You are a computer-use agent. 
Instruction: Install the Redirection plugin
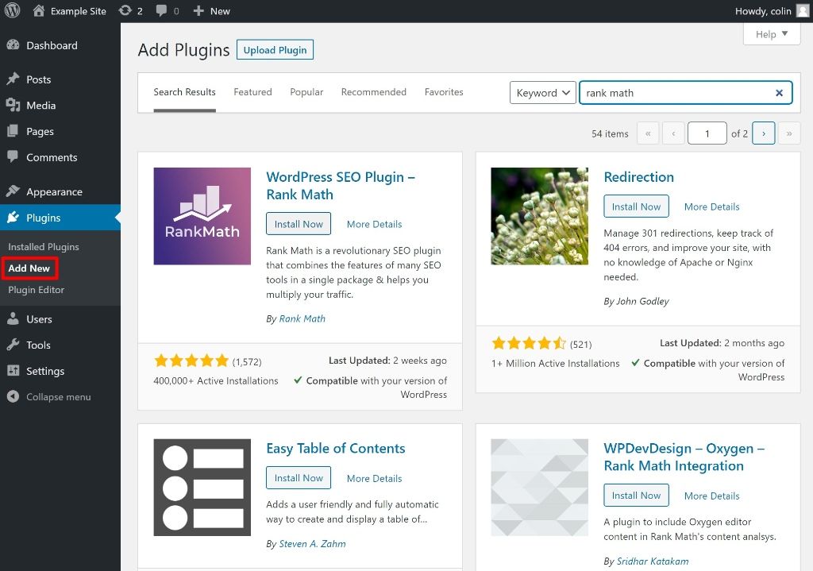tap(636, 206)
